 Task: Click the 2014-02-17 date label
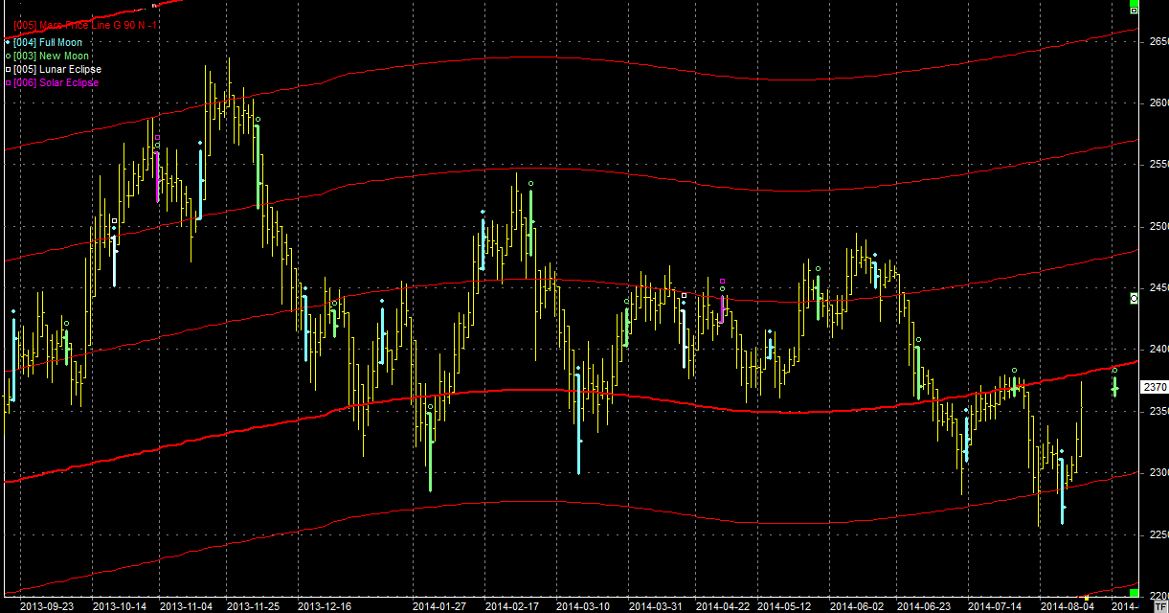pyautogui.click(x=513, y=606)
